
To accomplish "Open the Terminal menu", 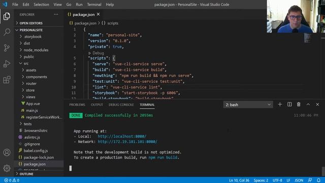I will (94, 5).
